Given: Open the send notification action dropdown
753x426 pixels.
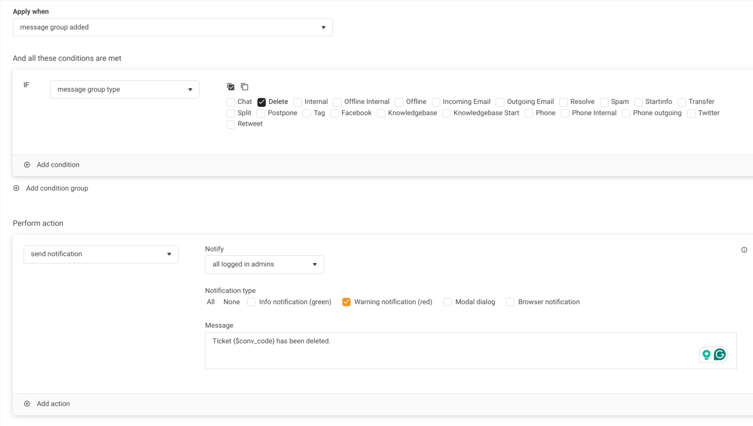Looking at the screenshot, I should pos(101,254).
